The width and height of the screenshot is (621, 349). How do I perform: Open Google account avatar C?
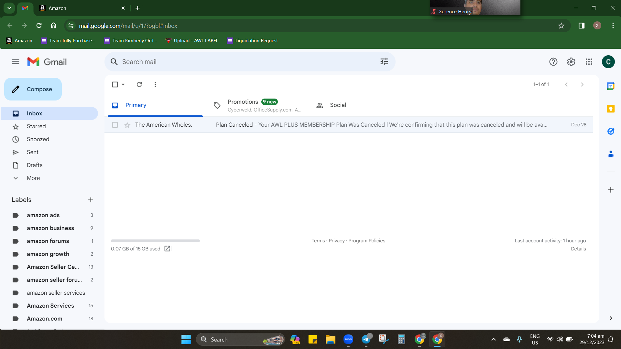pos(608,62)
